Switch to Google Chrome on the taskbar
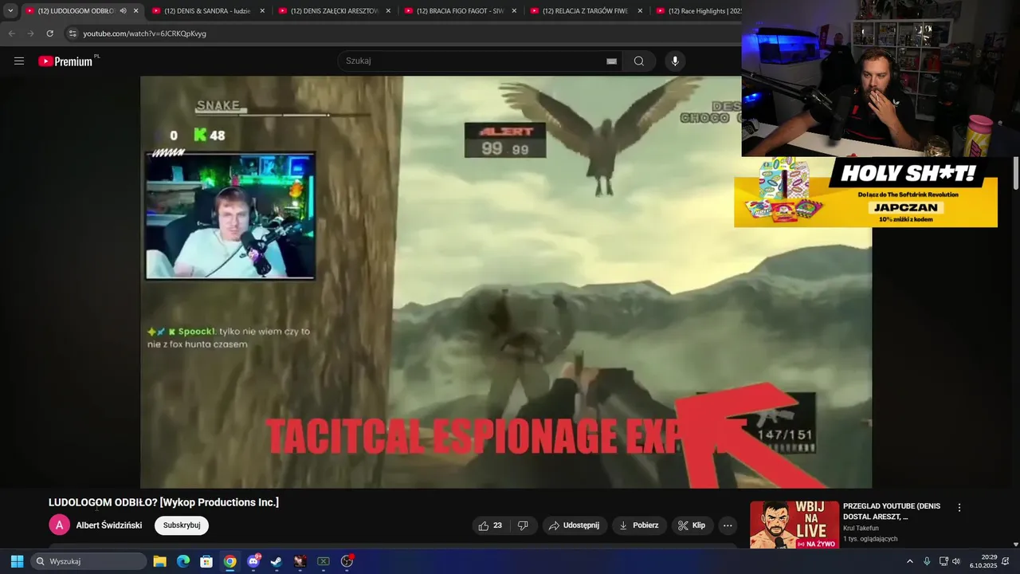1020x574 pixels. pos(229,561)
